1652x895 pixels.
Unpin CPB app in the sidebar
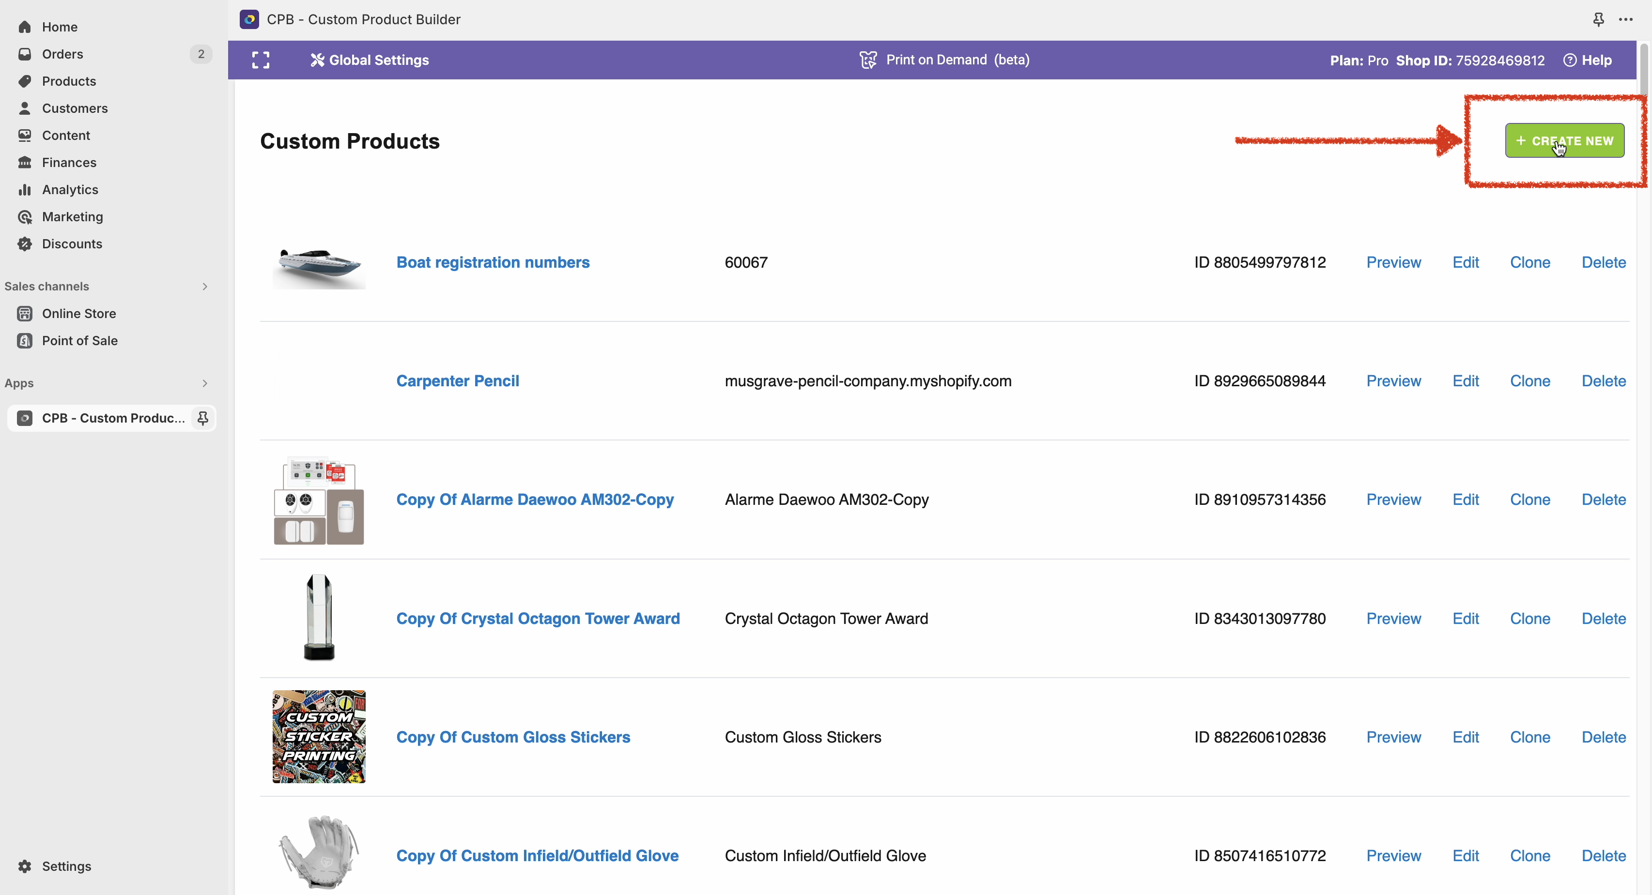(x=202, y=418)
